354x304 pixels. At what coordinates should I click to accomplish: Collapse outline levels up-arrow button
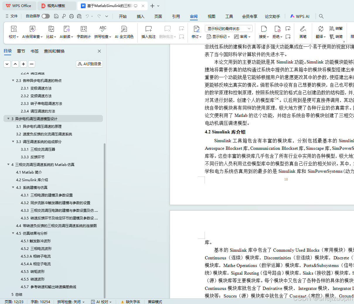click(x=15, y=64)
